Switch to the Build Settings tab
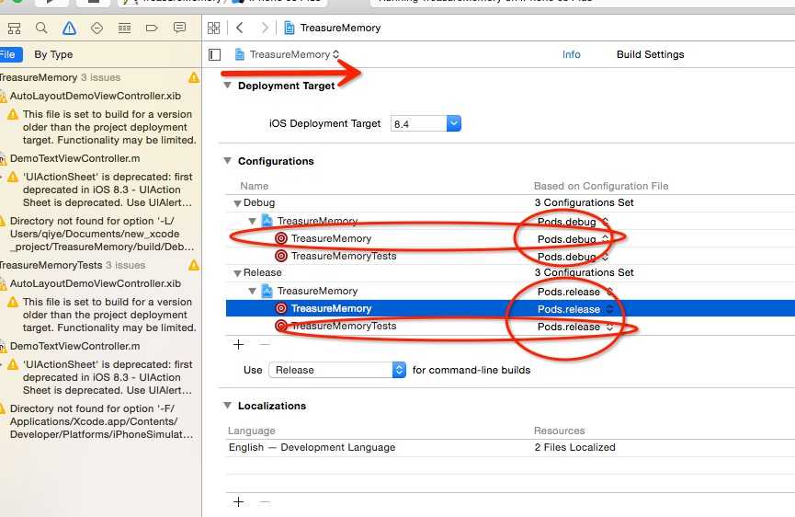 (651, 54)
